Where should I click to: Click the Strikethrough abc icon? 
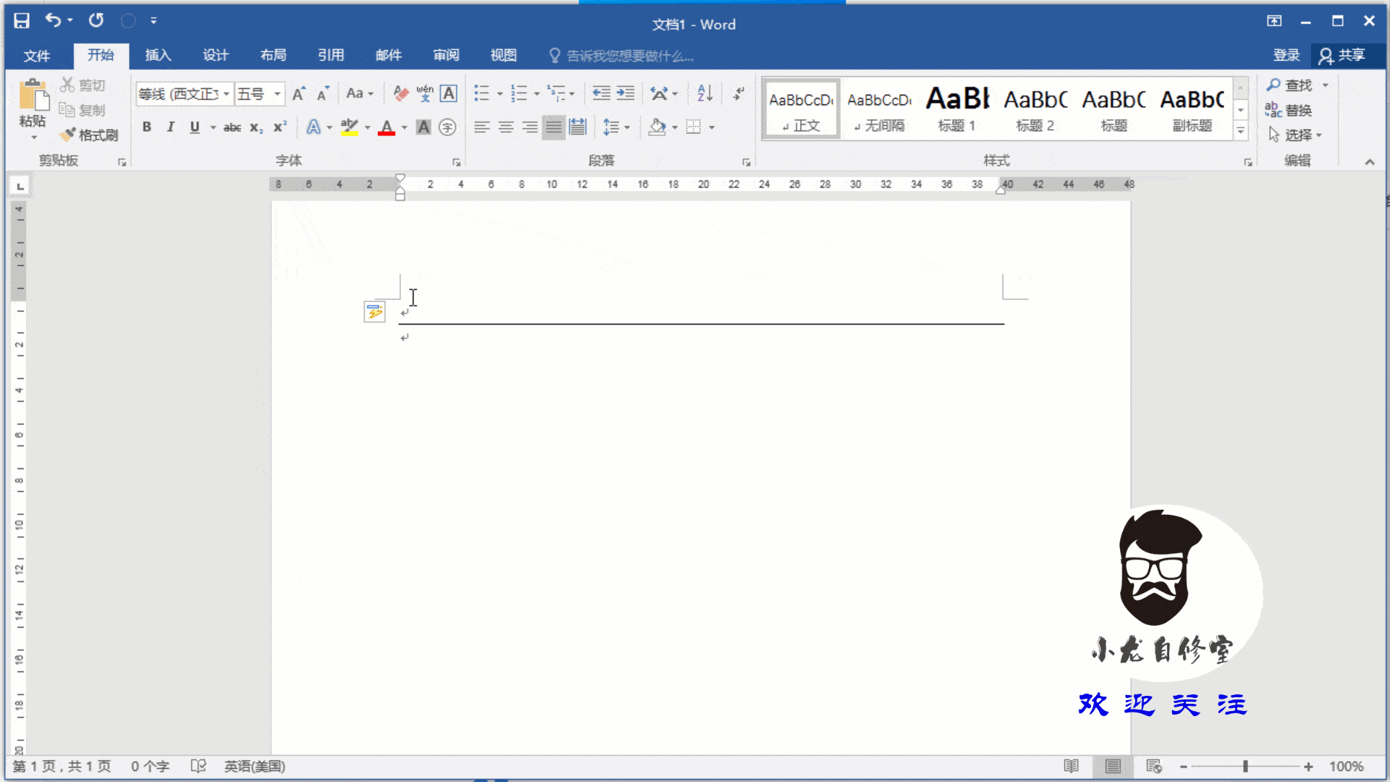click(x=232, y=127)
